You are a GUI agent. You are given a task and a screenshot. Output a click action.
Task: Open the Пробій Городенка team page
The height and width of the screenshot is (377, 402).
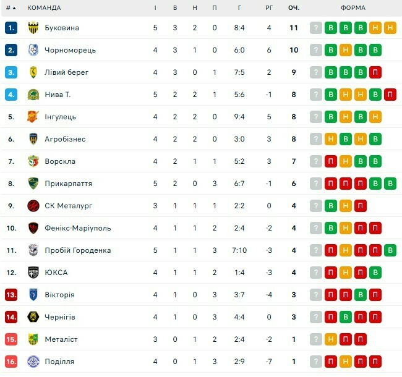pos(77,250)
